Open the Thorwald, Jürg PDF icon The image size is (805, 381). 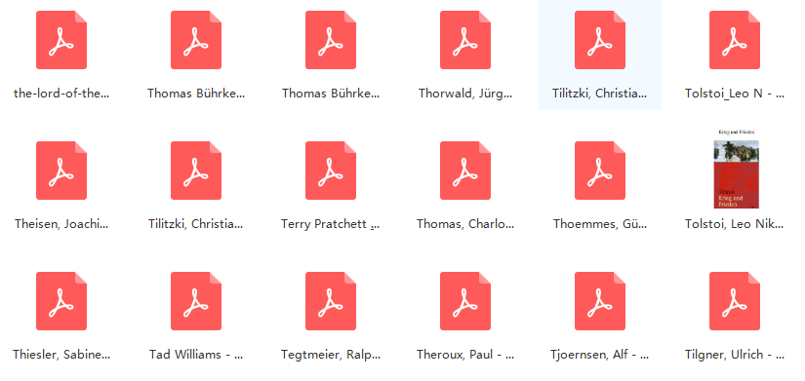coord(465,40)
